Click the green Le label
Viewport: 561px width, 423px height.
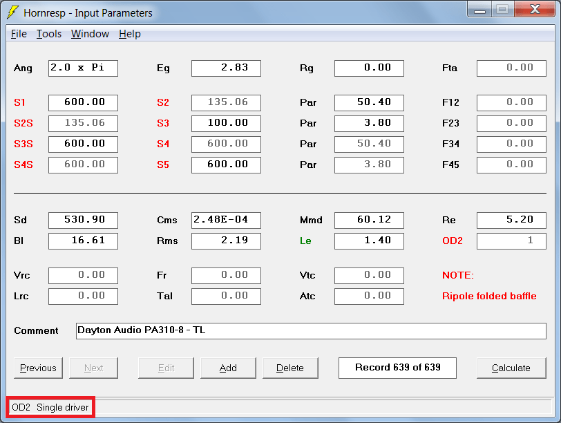[305, 241]
